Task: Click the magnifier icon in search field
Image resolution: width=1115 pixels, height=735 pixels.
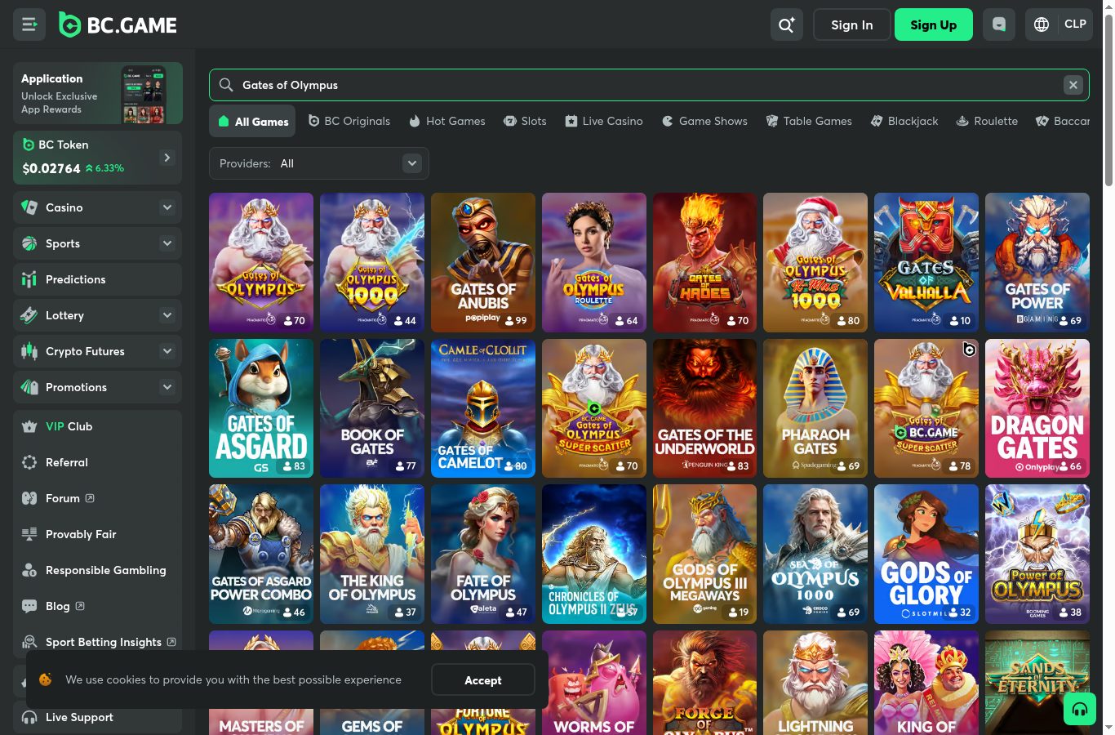Action: [x=226, y=85]
